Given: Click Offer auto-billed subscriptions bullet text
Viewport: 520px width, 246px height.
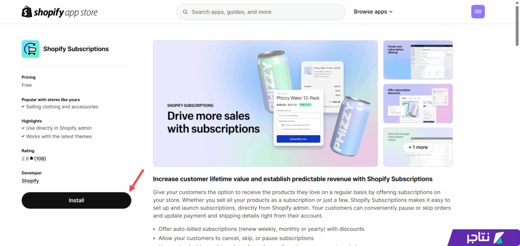Looking at the screenshot, I should pos(262,229).
